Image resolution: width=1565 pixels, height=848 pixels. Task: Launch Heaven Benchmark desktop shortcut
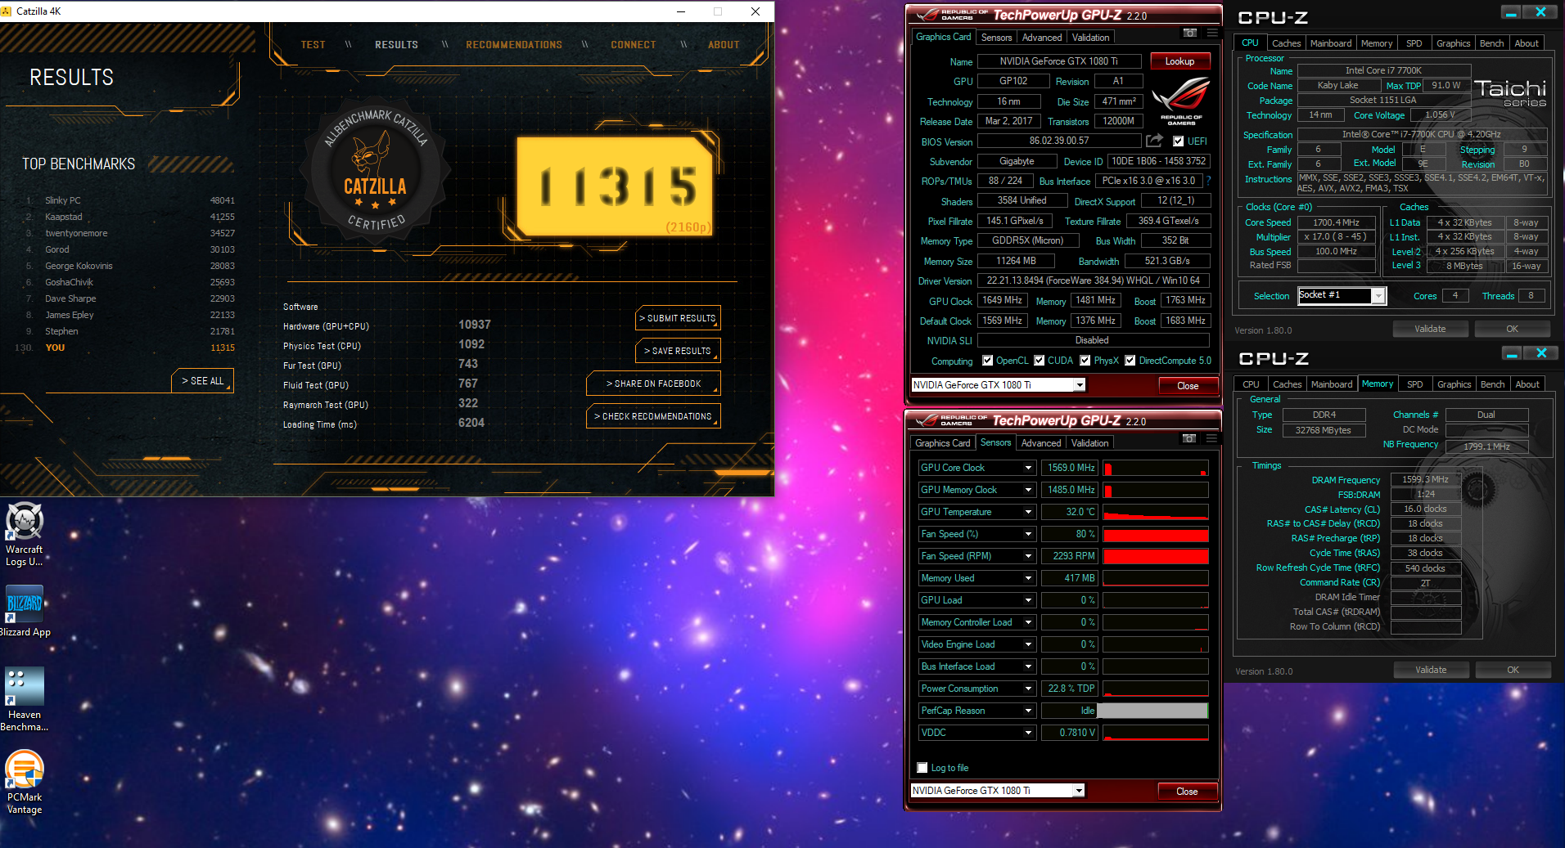[x=25, y=699]
